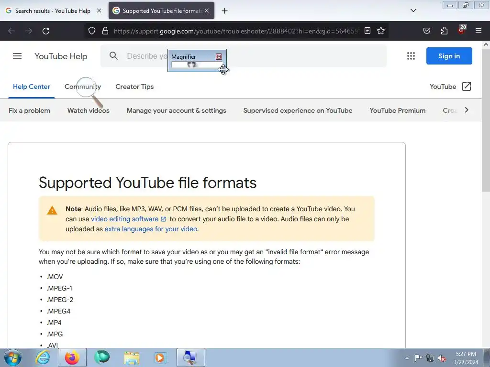
Task: Toggle reader view icon in address bar
Action: [x=367, y=31]
